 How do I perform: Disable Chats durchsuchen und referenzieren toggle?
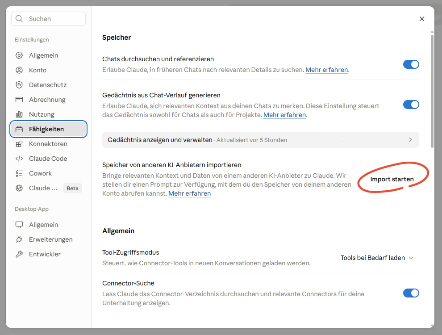[x=411, y=64]
